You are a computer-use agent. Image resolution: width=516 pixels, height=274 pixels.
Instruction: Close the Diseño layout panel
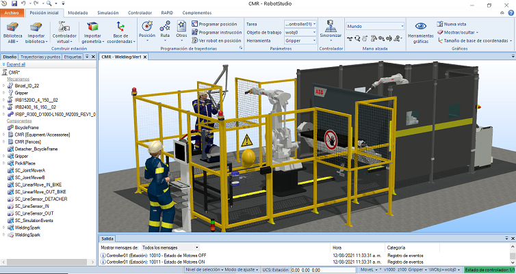(93, 57)
